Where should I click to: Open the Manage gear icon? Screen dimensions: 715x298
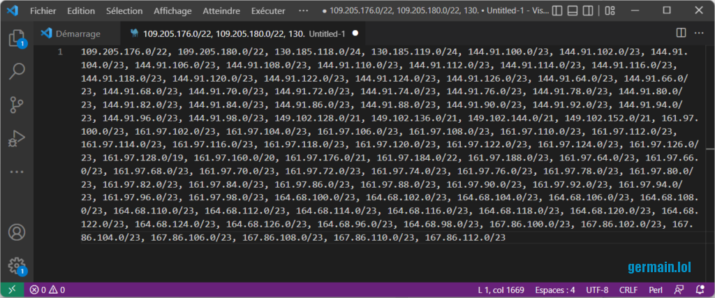16,265
